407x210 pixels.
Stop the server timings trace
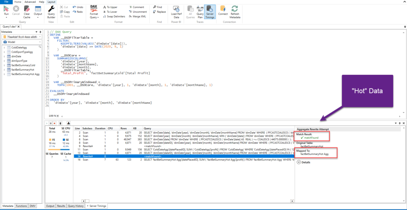pos(54,123)
